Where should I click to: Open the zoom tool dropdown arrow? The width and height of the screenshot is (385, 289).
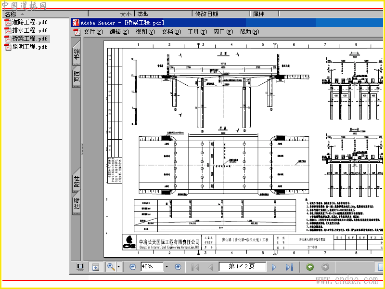click(x=118, y=267)
